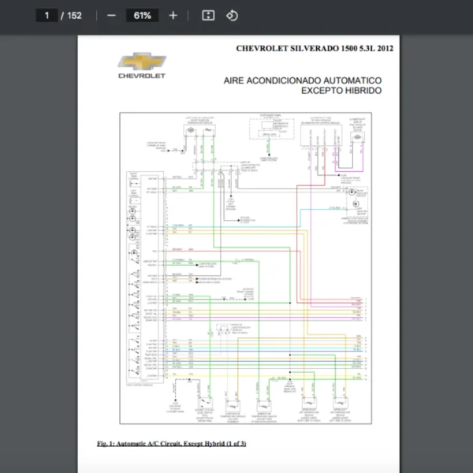The height and width of the screenshot is (473, 473).
Task: Click the 61% zoom level field
Action: (142, 15)
